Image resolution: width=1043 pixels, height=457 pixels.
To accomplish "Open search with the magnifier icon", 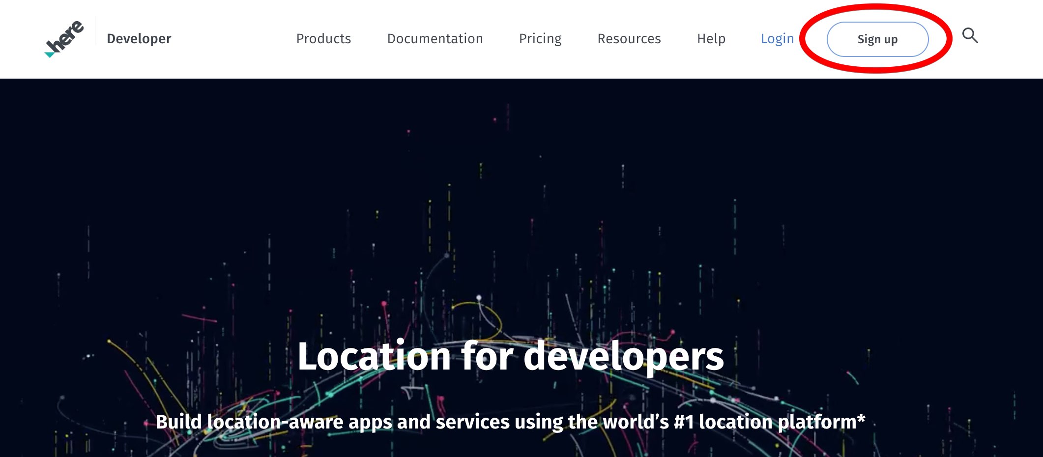I will pyautogui.click(x=970, y=36).
